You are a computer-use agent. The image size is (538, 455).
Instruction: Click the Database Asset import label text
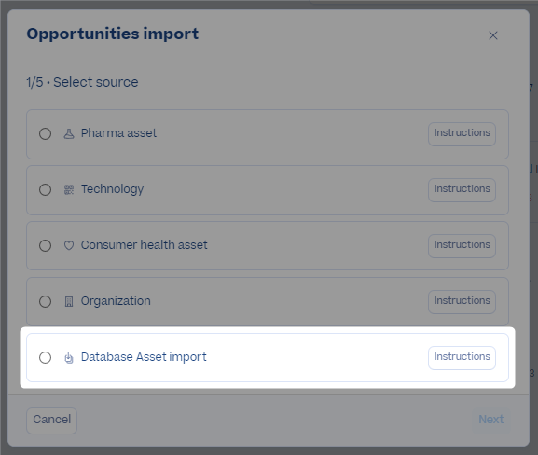(x=144, y=357)
